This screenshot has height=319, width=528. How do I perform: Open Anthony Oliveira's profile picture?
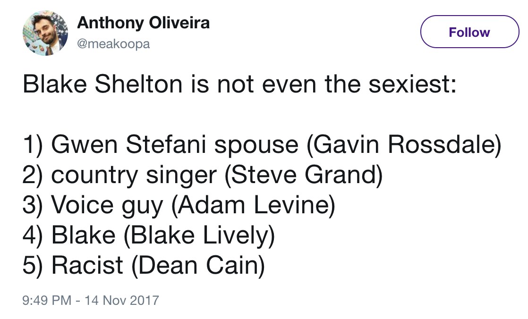[45, 33]
